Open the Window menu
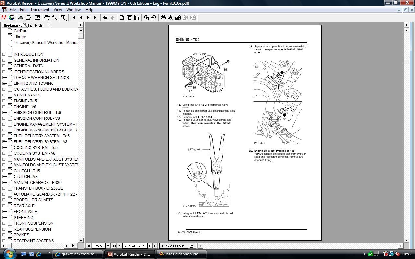The image size is (415, 259). pyautogui.click(x=74, y=10)
